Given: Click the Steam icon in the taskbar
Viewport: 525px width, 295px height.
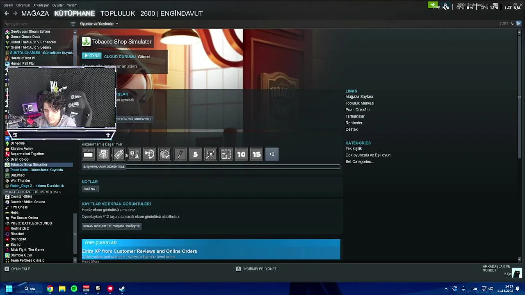Looking at the screenshot, I should pyautogui.click(x=122, y=288).
